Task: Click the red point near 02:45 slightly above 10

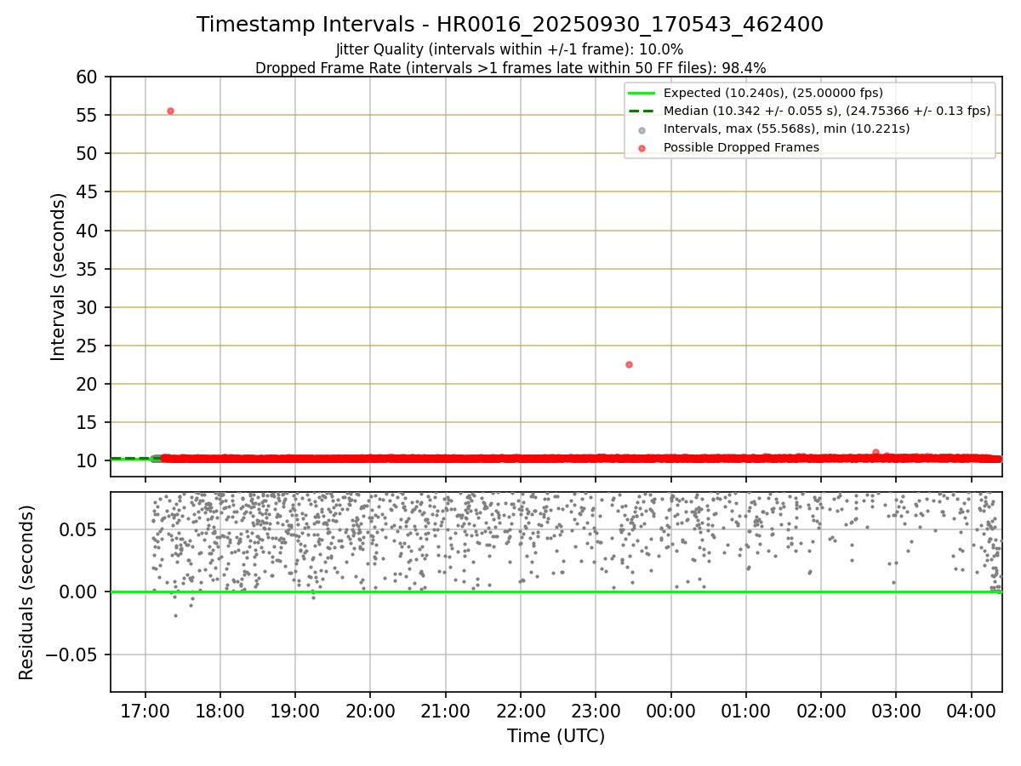Action: 876,452
